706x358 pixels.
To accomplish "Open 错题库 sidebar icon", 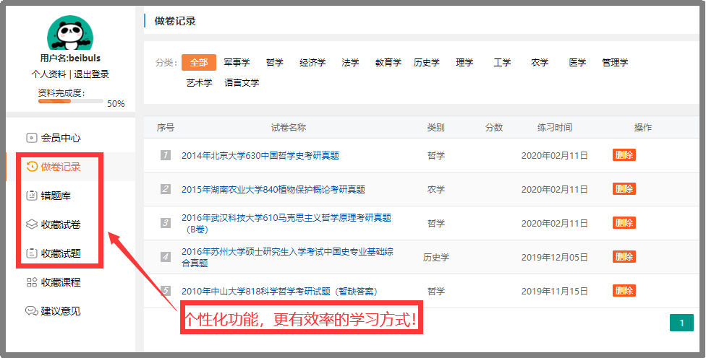I will (31, 196).
